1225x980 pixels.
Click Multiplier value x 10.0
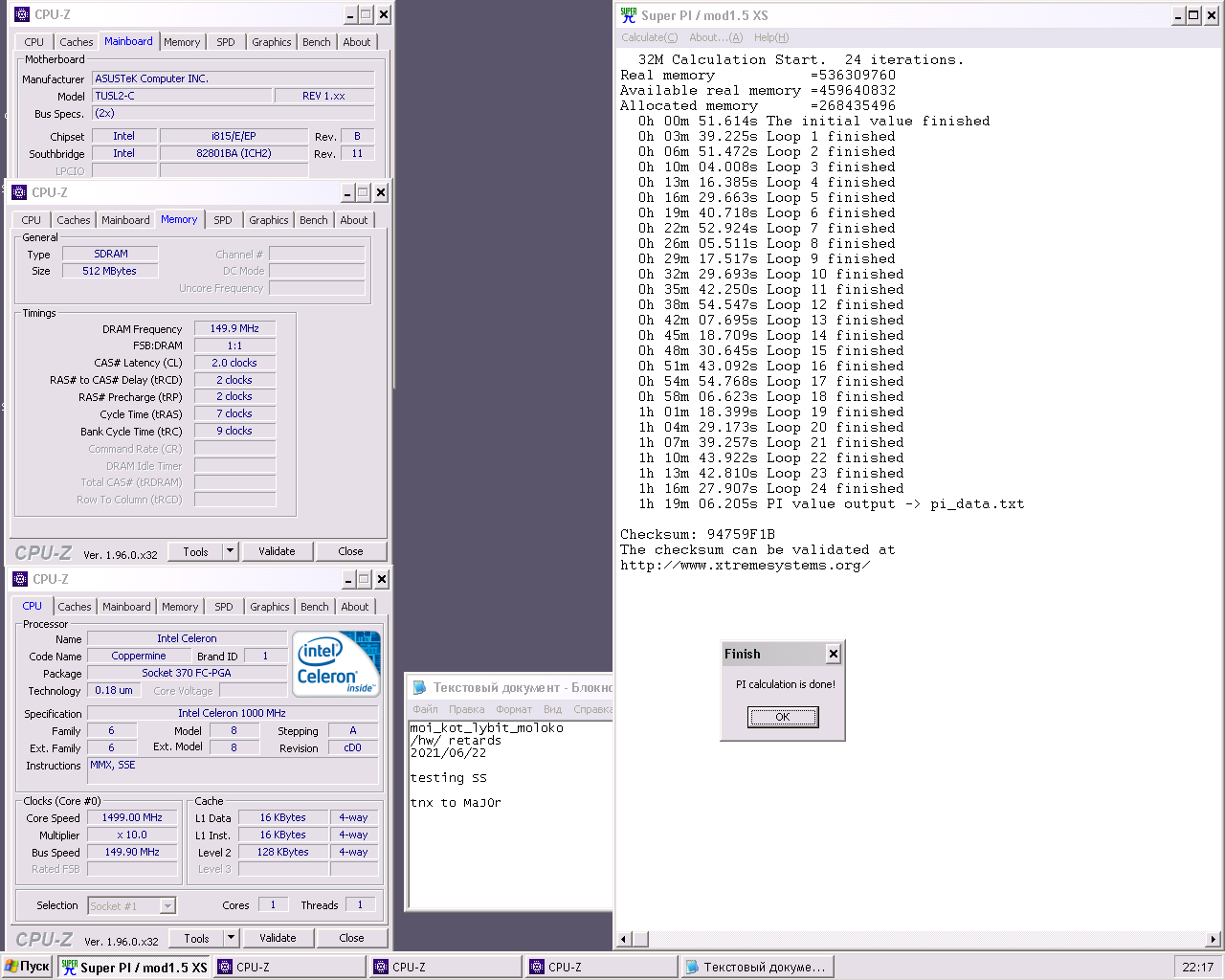132,835
